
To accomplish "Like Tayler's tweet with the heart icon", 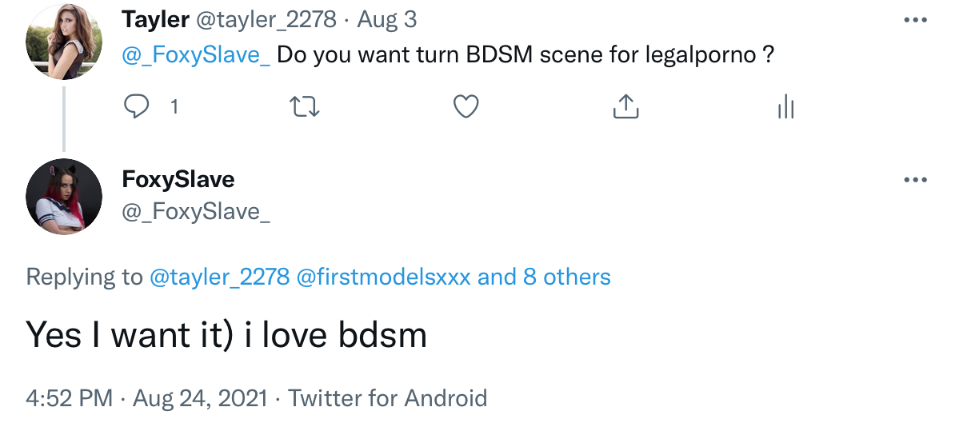I will pyautogui.click(x=466, y=106).
